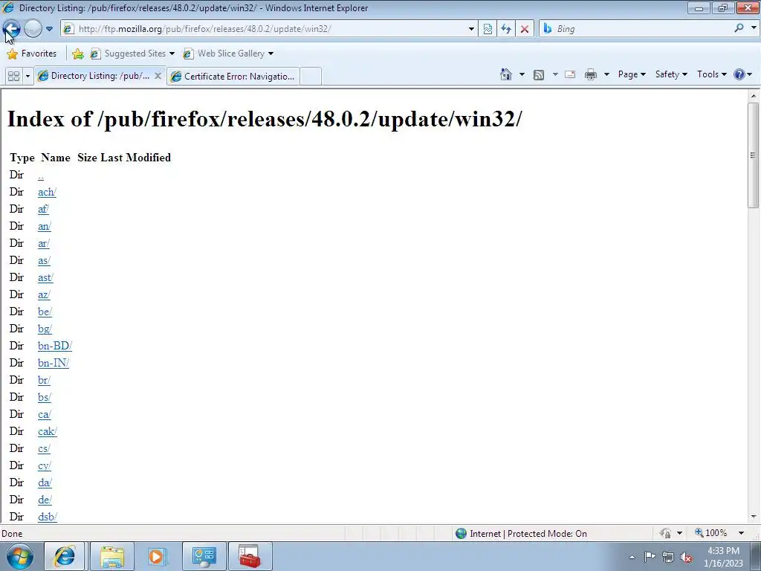This screenshot has width=761, height=571.
Task: Click the search magnifier icon
Action: tap(739, 28)
